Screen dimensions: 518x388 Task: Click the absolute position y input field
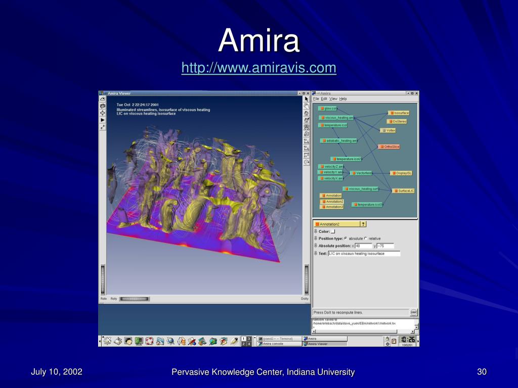(x=385, y=246)
